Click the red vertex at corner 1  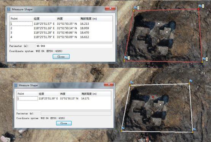(198, 9)
